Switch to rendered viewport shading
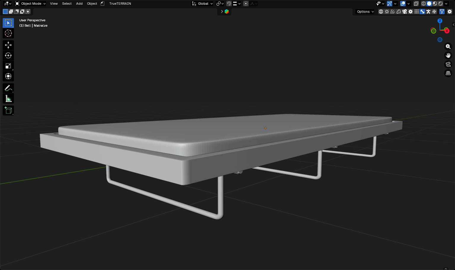 click(440, 4)
